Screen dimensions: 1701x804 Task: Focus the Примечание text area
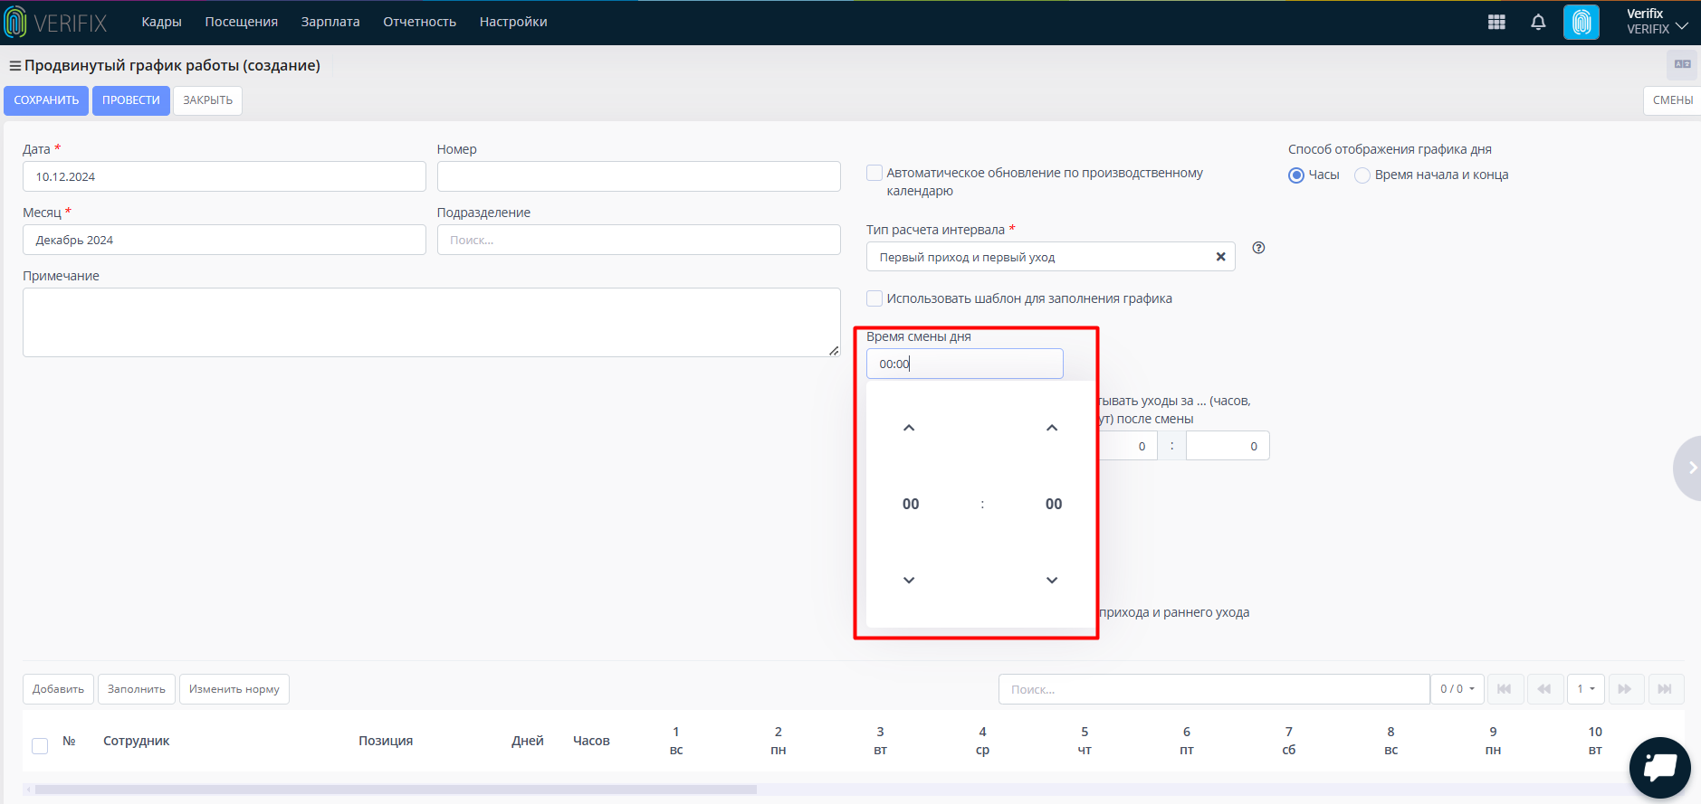(x=432, y=322)
